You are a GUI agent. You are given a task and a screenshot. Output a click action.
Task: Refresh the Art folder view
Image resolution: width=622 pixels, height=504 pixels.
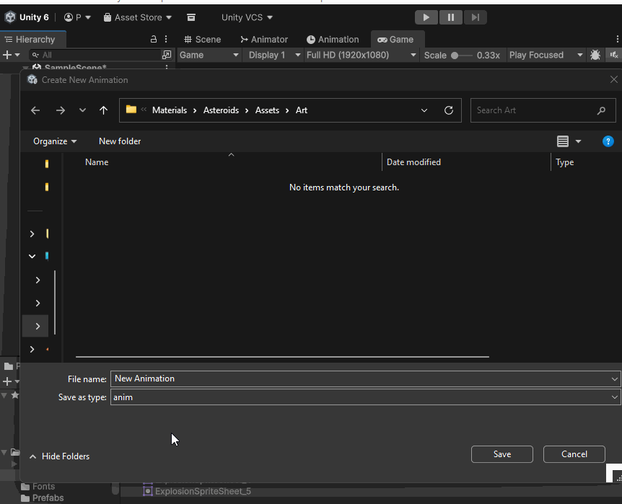[449, 110]
